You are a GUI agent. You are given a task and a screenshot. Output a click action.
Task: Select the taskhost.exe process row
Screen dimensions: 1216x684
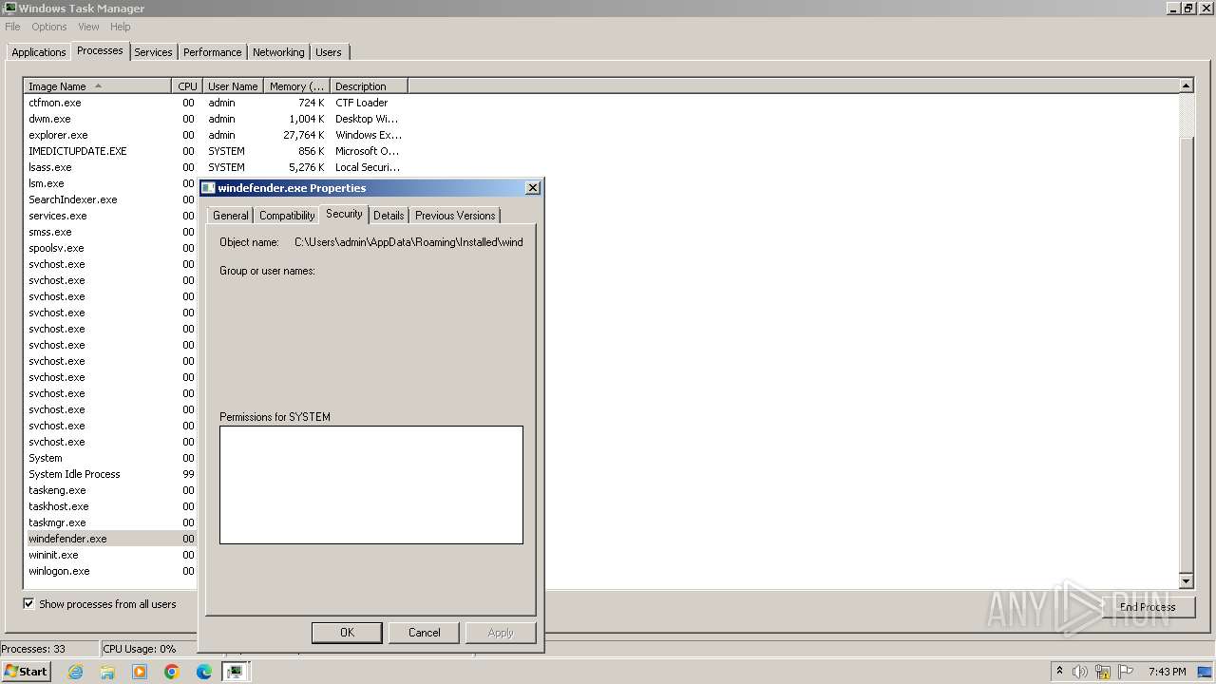[111, 506]
